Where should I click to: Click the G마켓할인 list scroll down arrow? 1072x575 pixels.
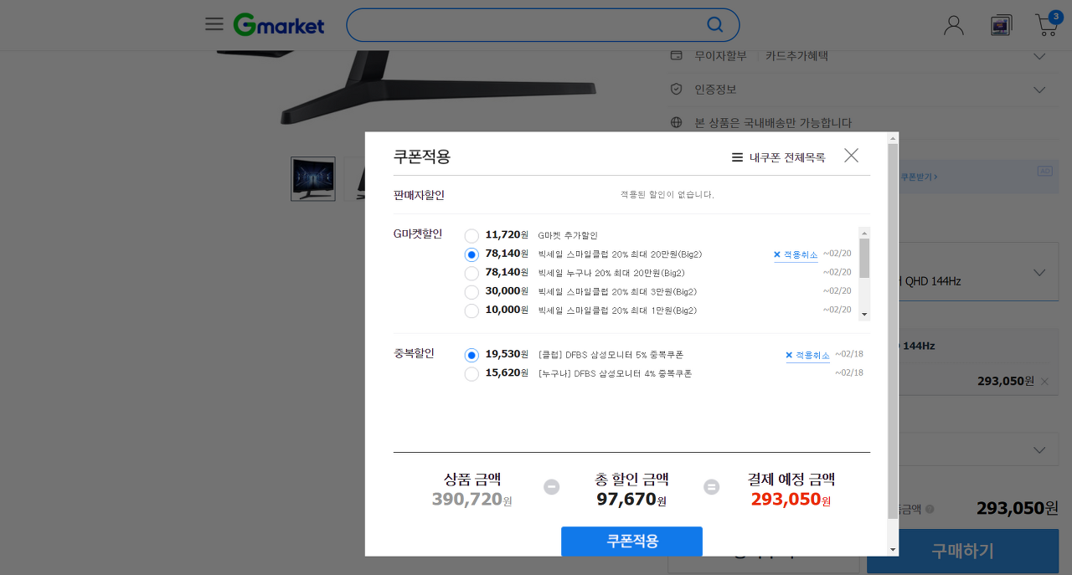864,315
